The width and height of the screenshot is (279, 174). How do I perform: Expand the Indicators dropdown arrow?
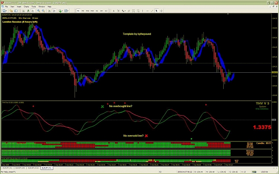click(x=62, y=11)
